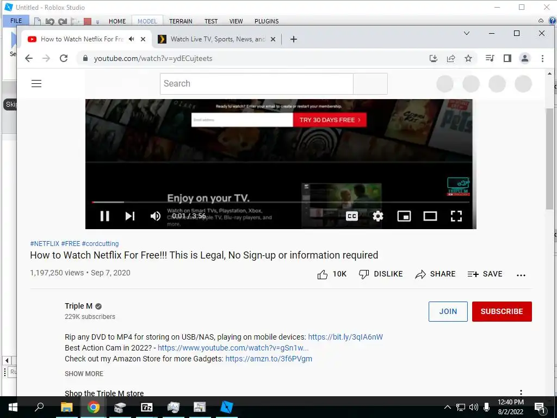This screenshot has height=418, width=557.
Task: Click Roblox Studio undo arrow
Action: coord(49,22)
